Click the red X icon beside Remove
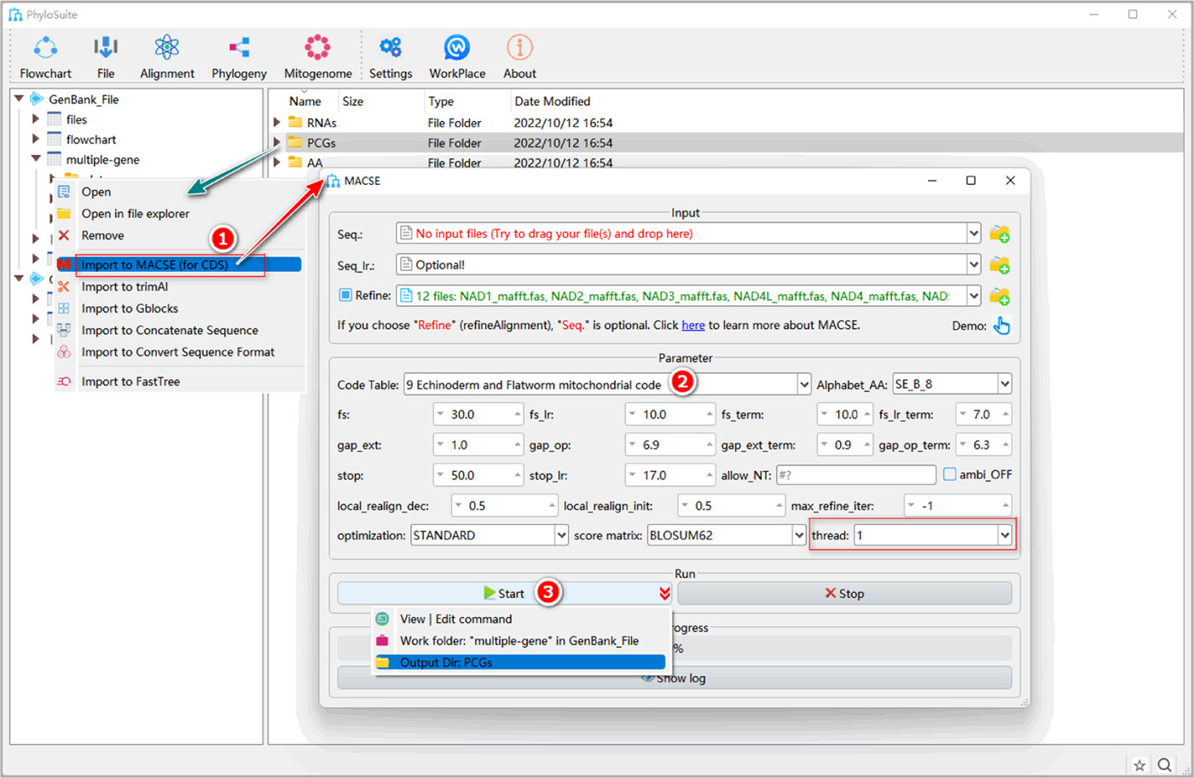The image size is (1194, 778). (x=64, y=235)
